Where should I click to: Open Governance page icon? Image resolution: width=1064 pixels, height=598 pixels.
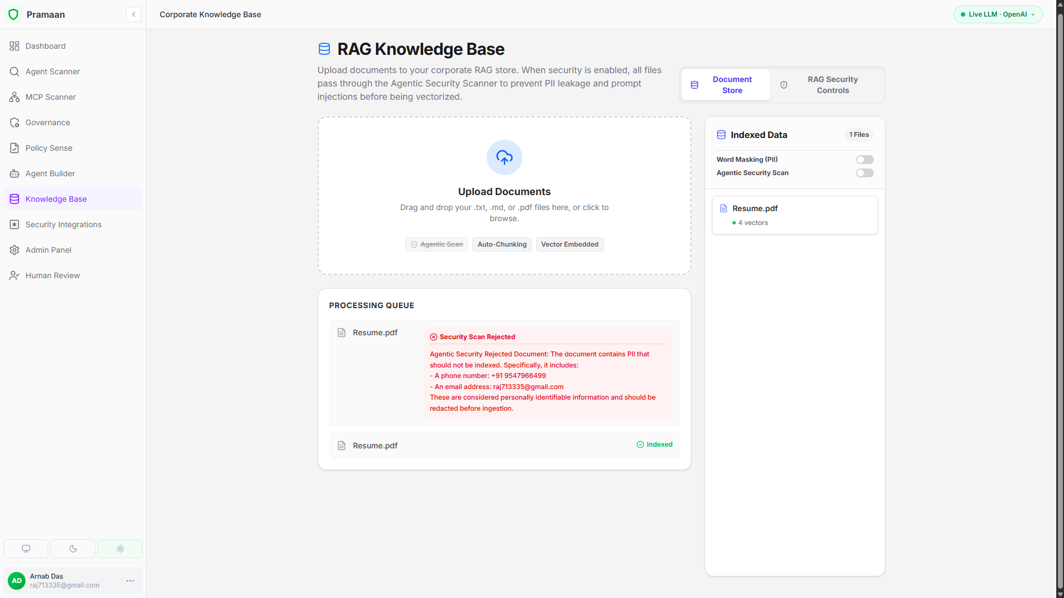pos(14,122)
